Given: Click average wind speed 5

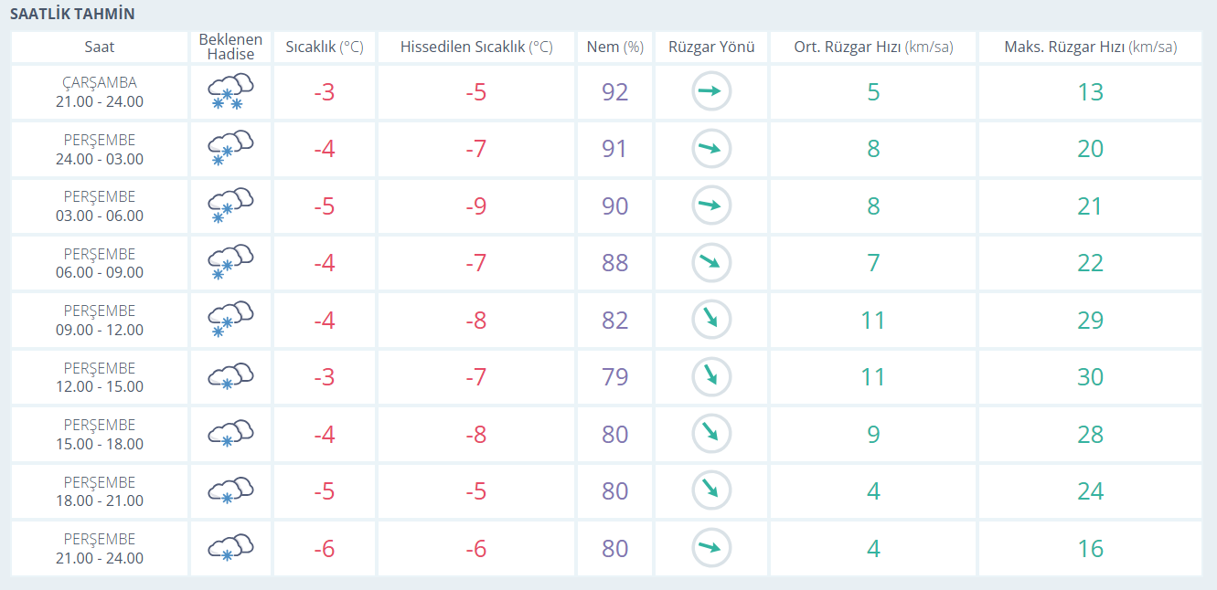Looking at the screenshot, I should pos(873,92).
